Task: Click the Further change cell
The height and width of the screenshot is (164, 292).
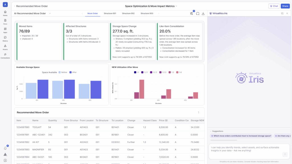Action: tap(131, 142)
